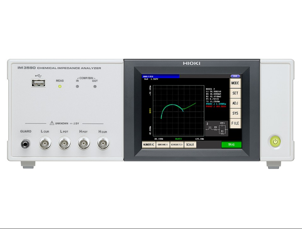Click the COMP/BIN OUT indicator light
This screenshot has width=302, height=229.
click(x=95, y=86)
